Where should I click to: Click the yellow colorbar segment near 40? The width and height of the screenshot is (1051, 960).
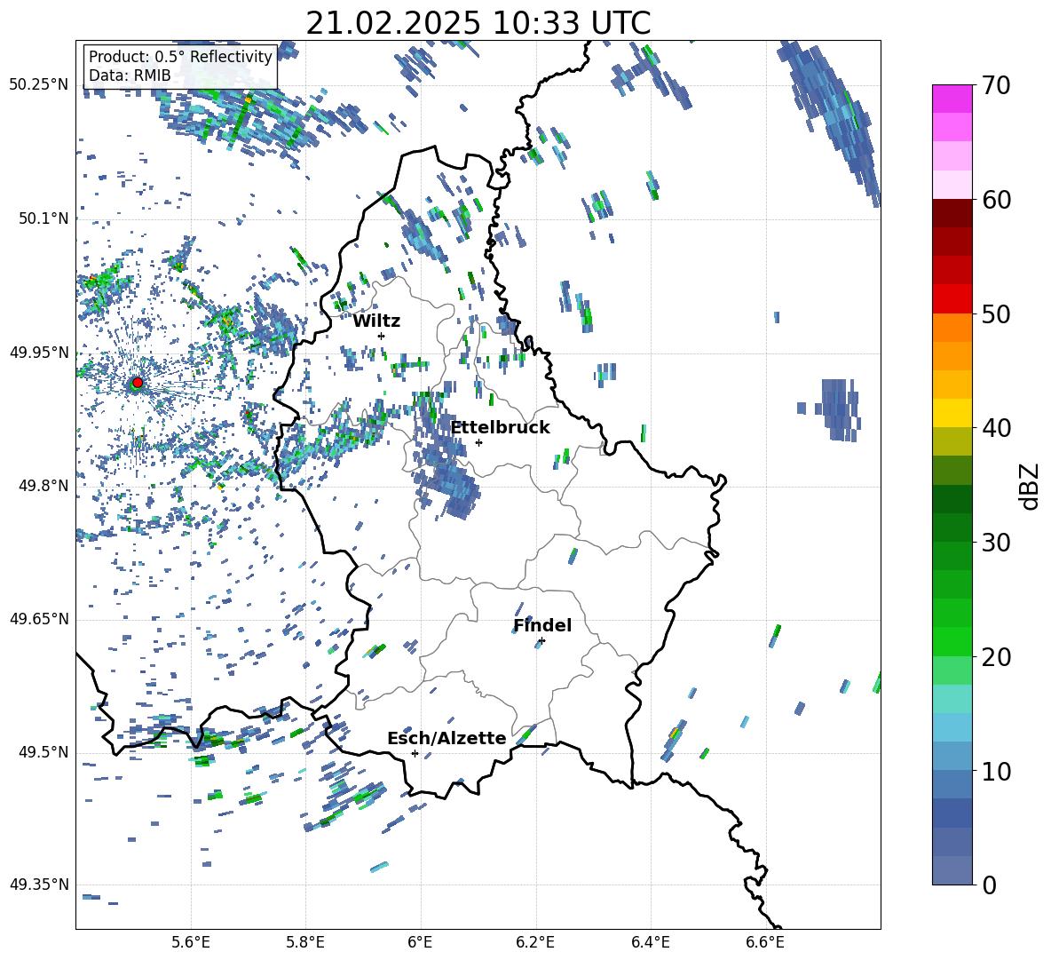click(952, 413)
